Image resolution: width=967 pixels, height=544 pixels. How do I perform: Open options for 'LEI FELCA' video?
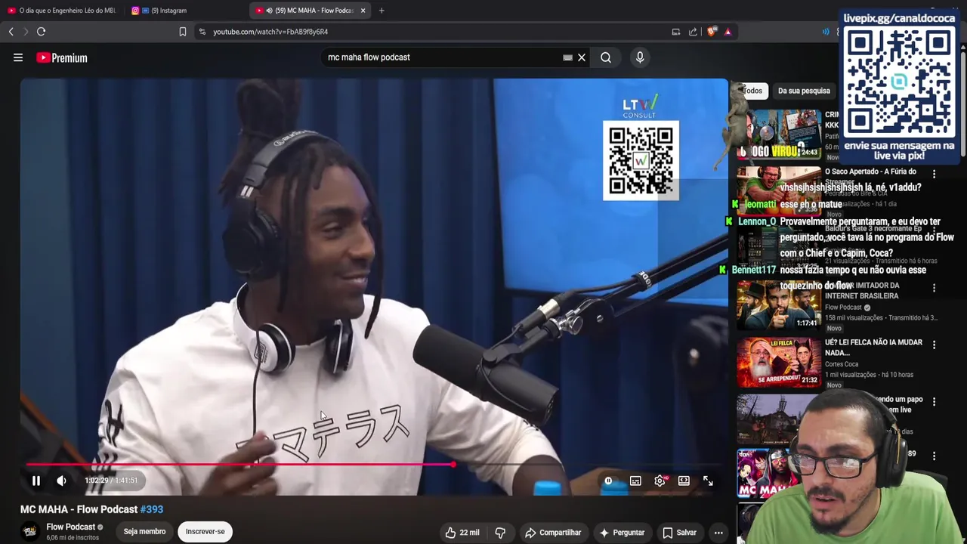pyautogui.click(x=934, y=345)
